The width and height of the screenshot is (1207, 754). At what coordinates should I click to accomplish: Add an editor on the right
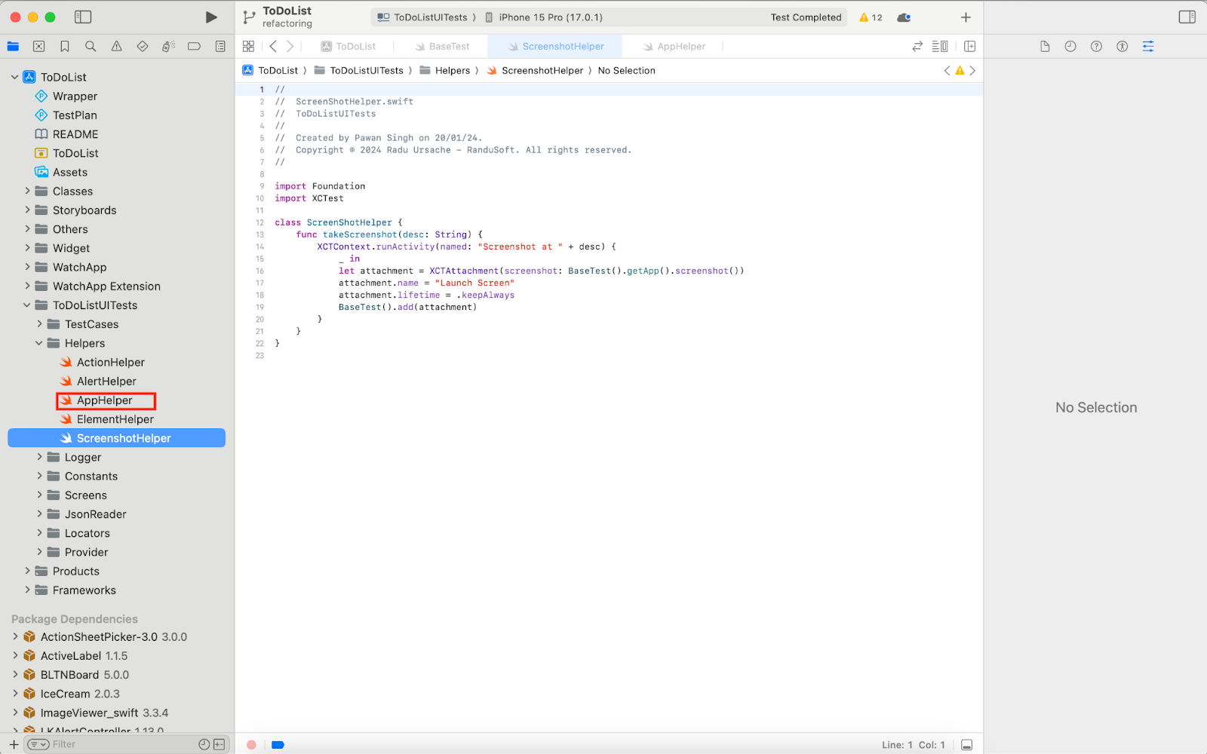(970, 47)
